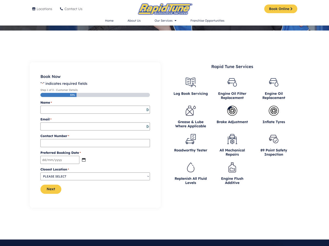
Task: Click the 89 Point Safety Inspection icon
Action: (x=274, y=139)
